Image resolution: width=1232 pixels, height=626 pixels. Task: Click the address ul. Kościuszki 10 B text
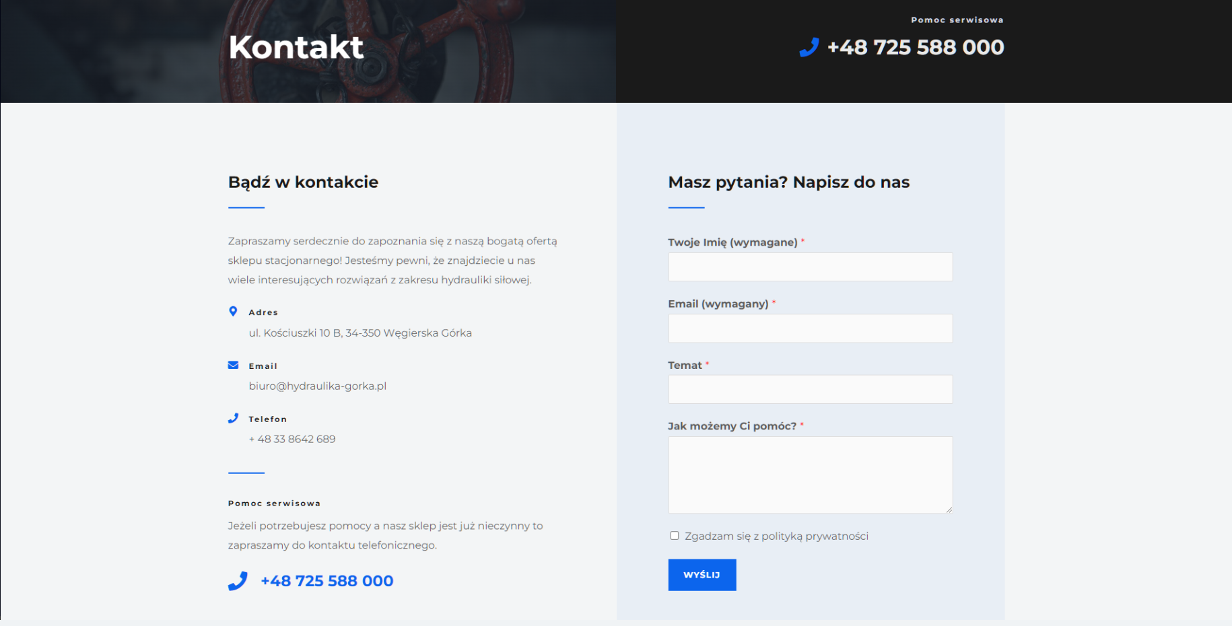point(360,333)
